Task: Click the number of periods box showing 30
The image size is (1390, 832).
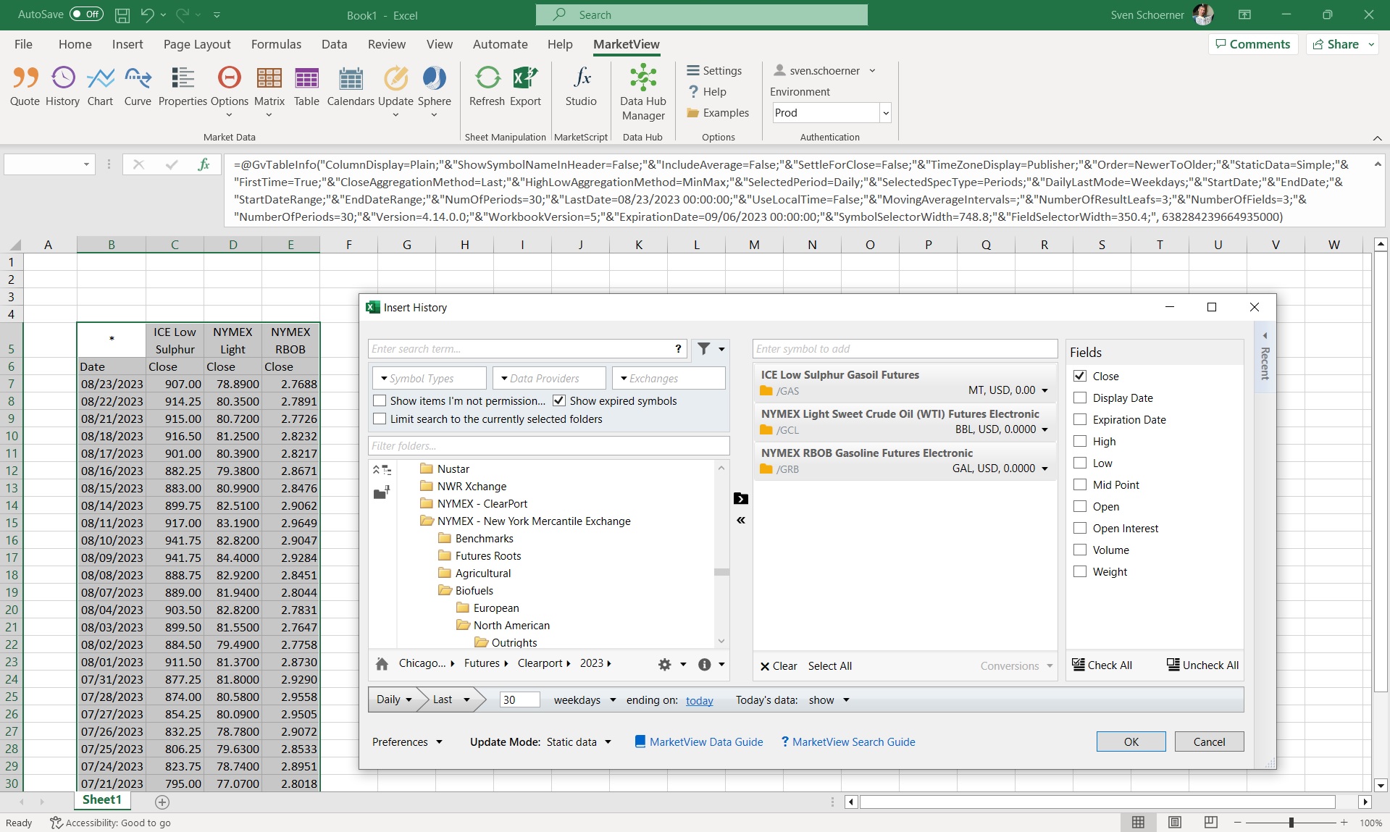Action: [x=519, y=699]
